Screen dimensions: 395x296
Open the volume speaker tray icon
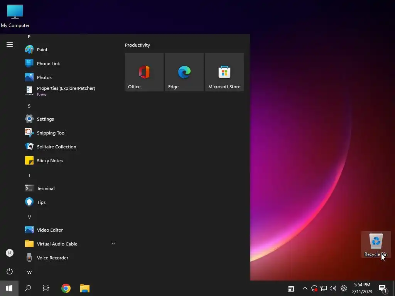(333, 288)
